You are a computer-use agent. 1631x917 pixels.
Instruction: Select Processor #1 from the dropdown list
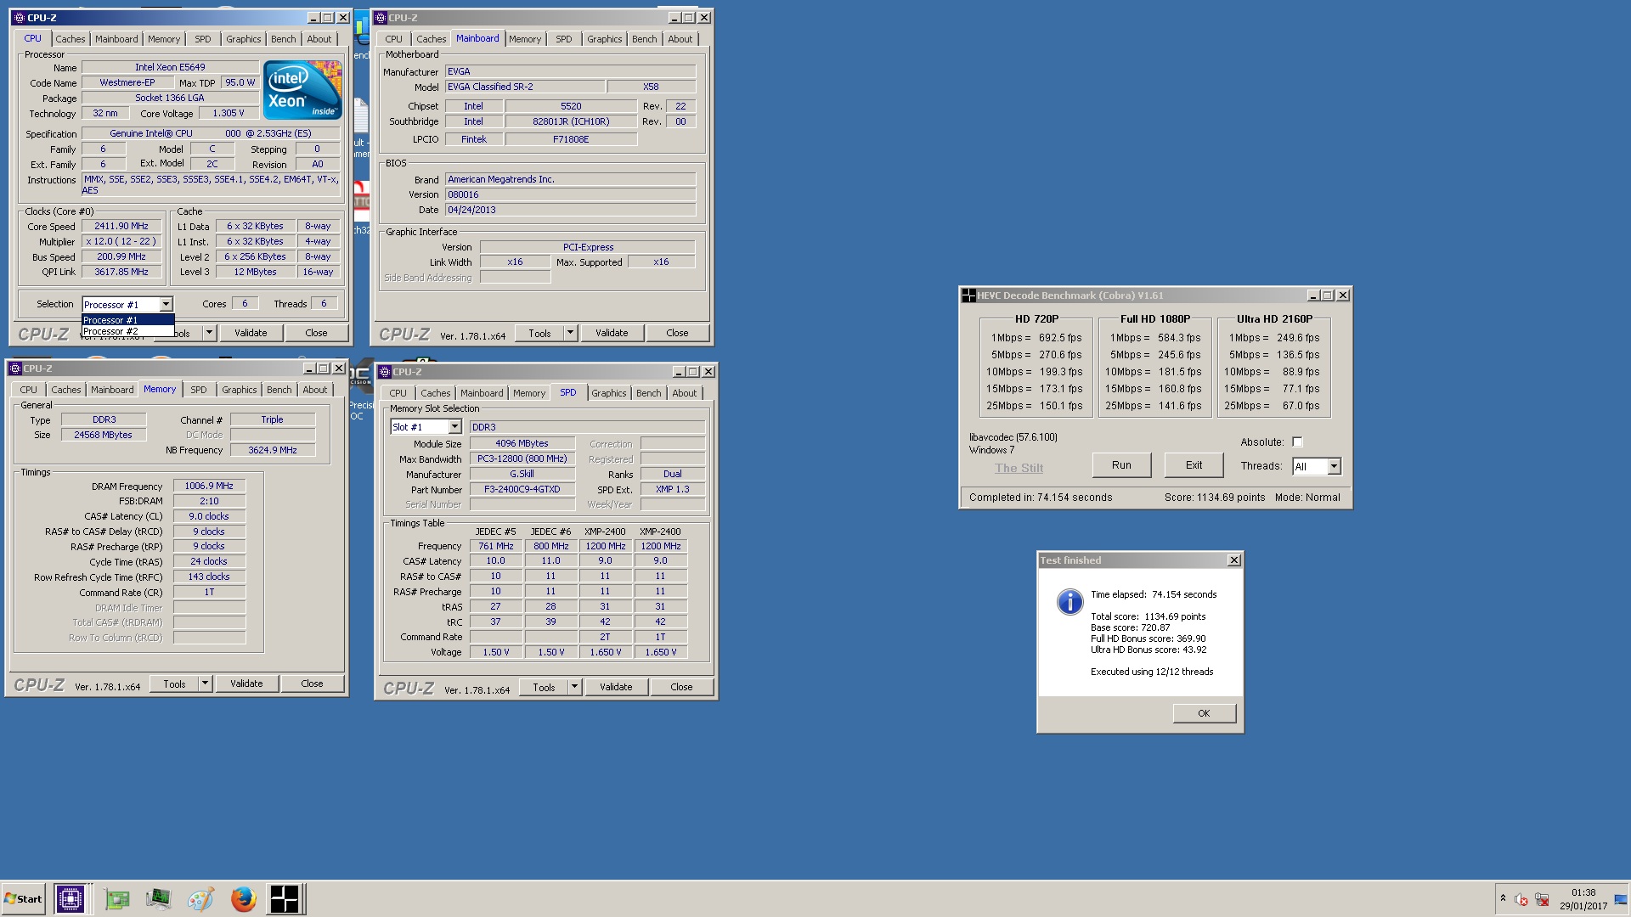128,320
